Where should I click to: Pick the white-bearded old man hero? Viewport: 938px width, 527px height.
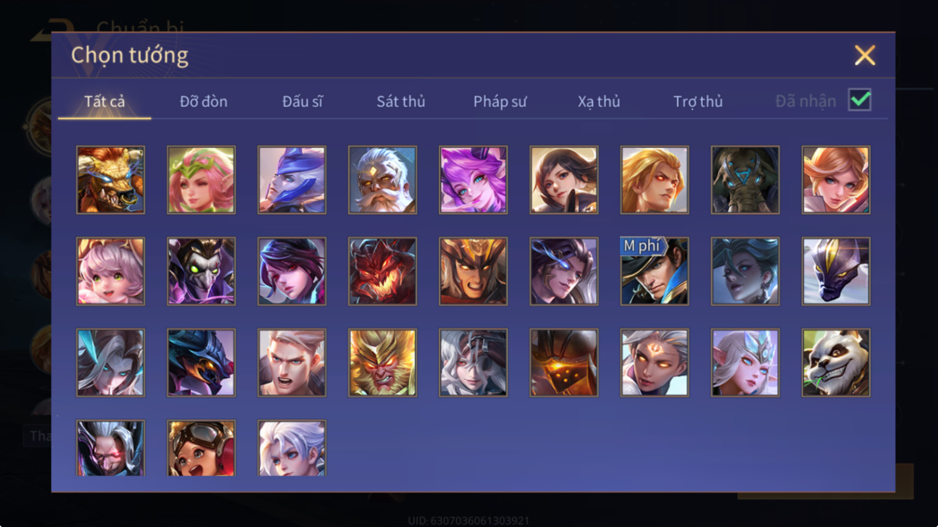pyautogui.click(x=383, y=180)
